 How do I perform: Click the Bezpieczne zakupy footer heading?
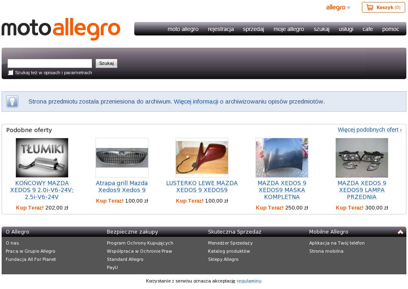pyautogui.click(x=132, y=232)
